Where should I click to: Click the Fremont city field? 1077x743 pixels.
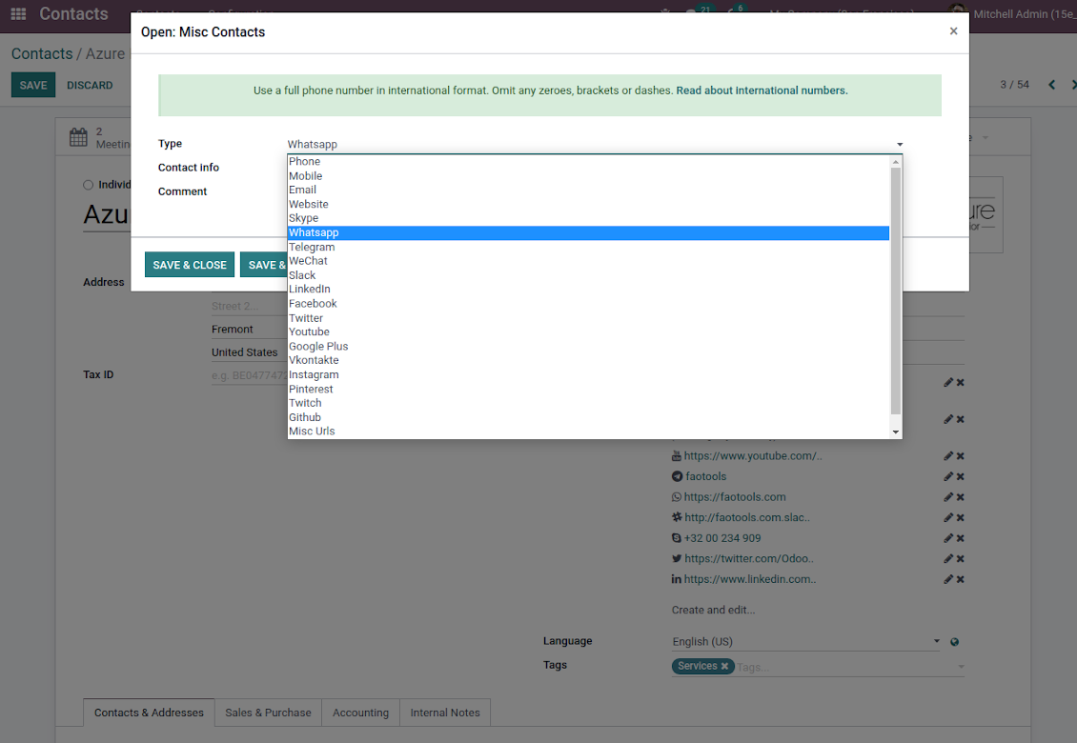click(x=250, y=330)
